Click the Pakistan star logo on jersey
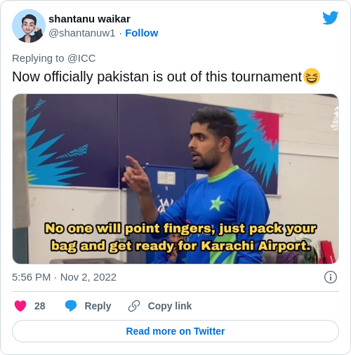Viewport: 351px width, 355px height. (x=217, y=203)
